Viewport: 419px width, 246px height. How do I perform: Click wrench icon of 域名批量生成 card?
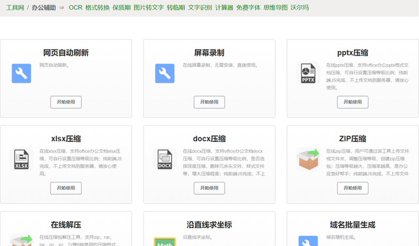click(308, 241)
